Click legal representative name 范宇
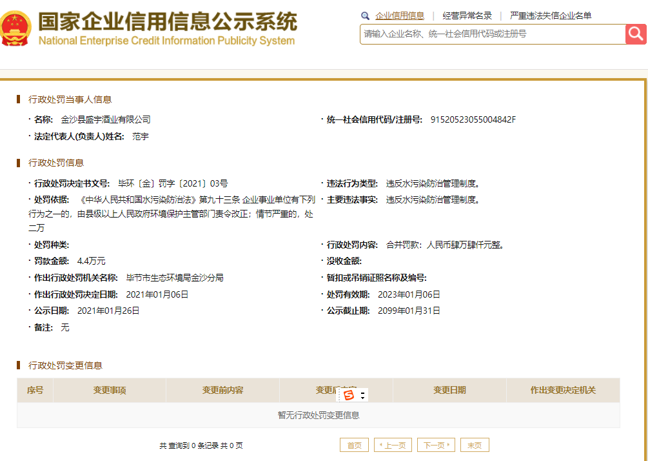This screenshot has height=461, width=648. click(140, 137)
